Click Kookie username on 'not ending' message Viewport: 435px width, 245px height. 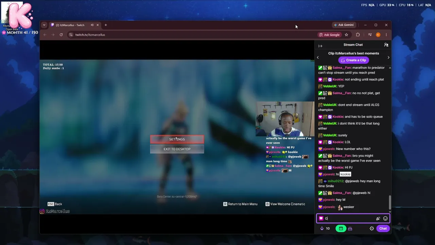[338, 80]
